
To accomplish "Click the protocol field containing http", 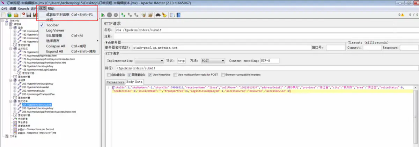I will (181, 60).
